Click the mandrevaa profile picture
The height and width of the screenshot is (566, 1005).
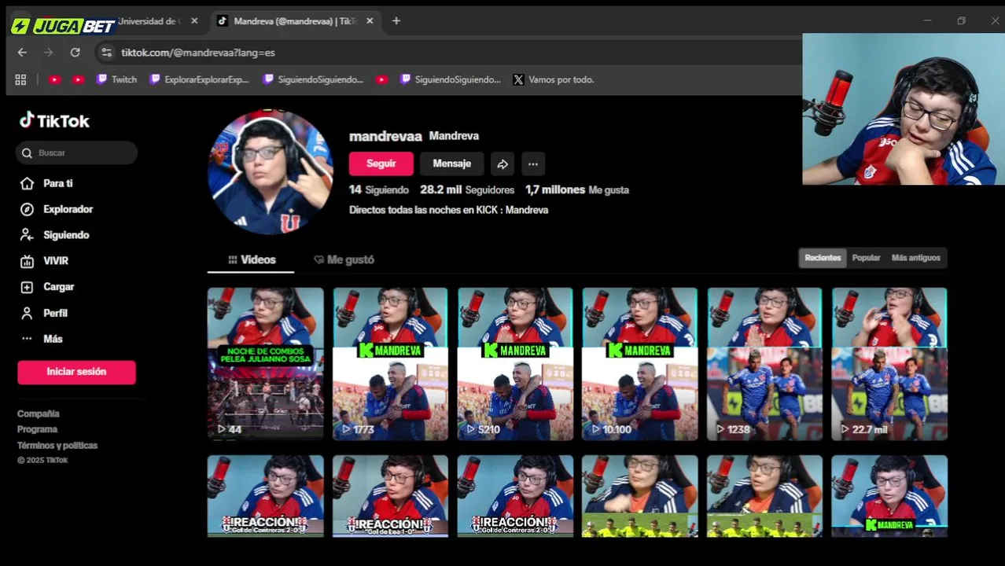pyautogui.click(x=271, y=172)
